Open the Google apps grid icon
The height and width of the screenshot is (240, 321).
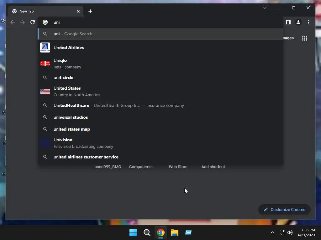(305, 38)
